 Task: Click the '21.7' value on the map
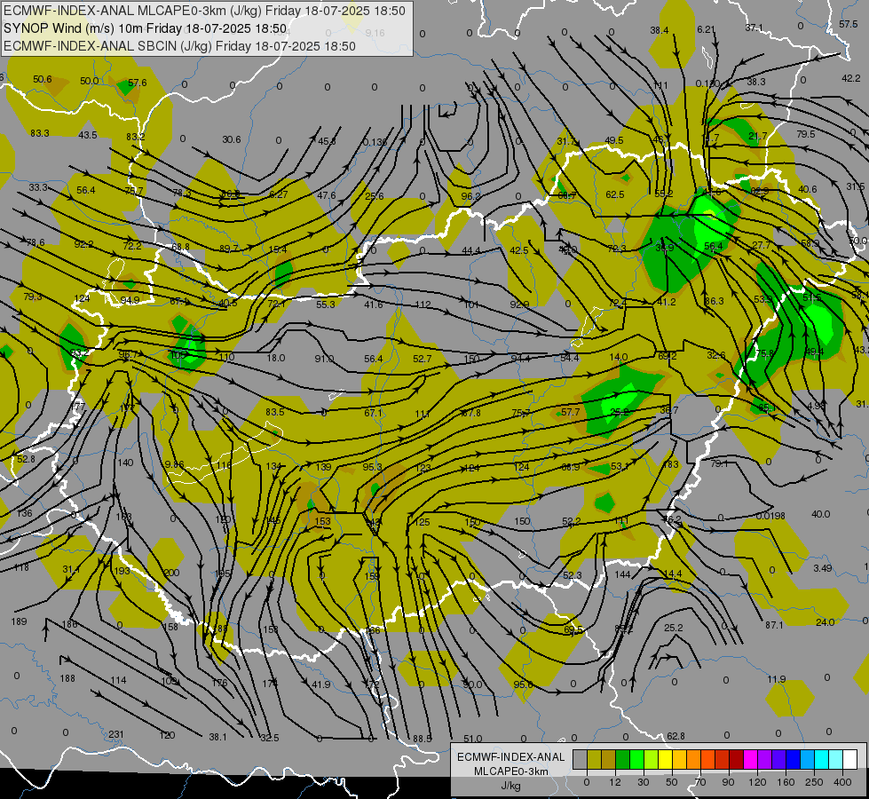758,136
